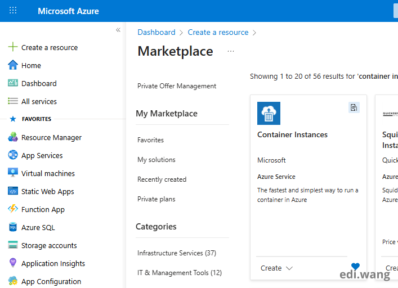398x288 pixels.
Task: Open the Marketplace ellipsis more options
Action: pyautogui.click(x=230, y=51)
